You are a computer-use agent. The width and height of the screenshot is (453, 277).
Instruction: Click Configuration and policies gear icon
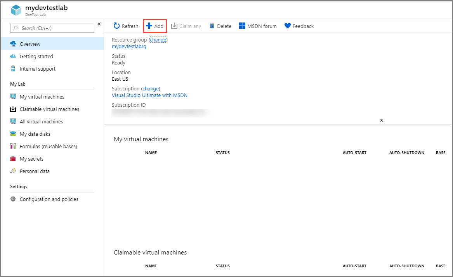click(13, 199)
